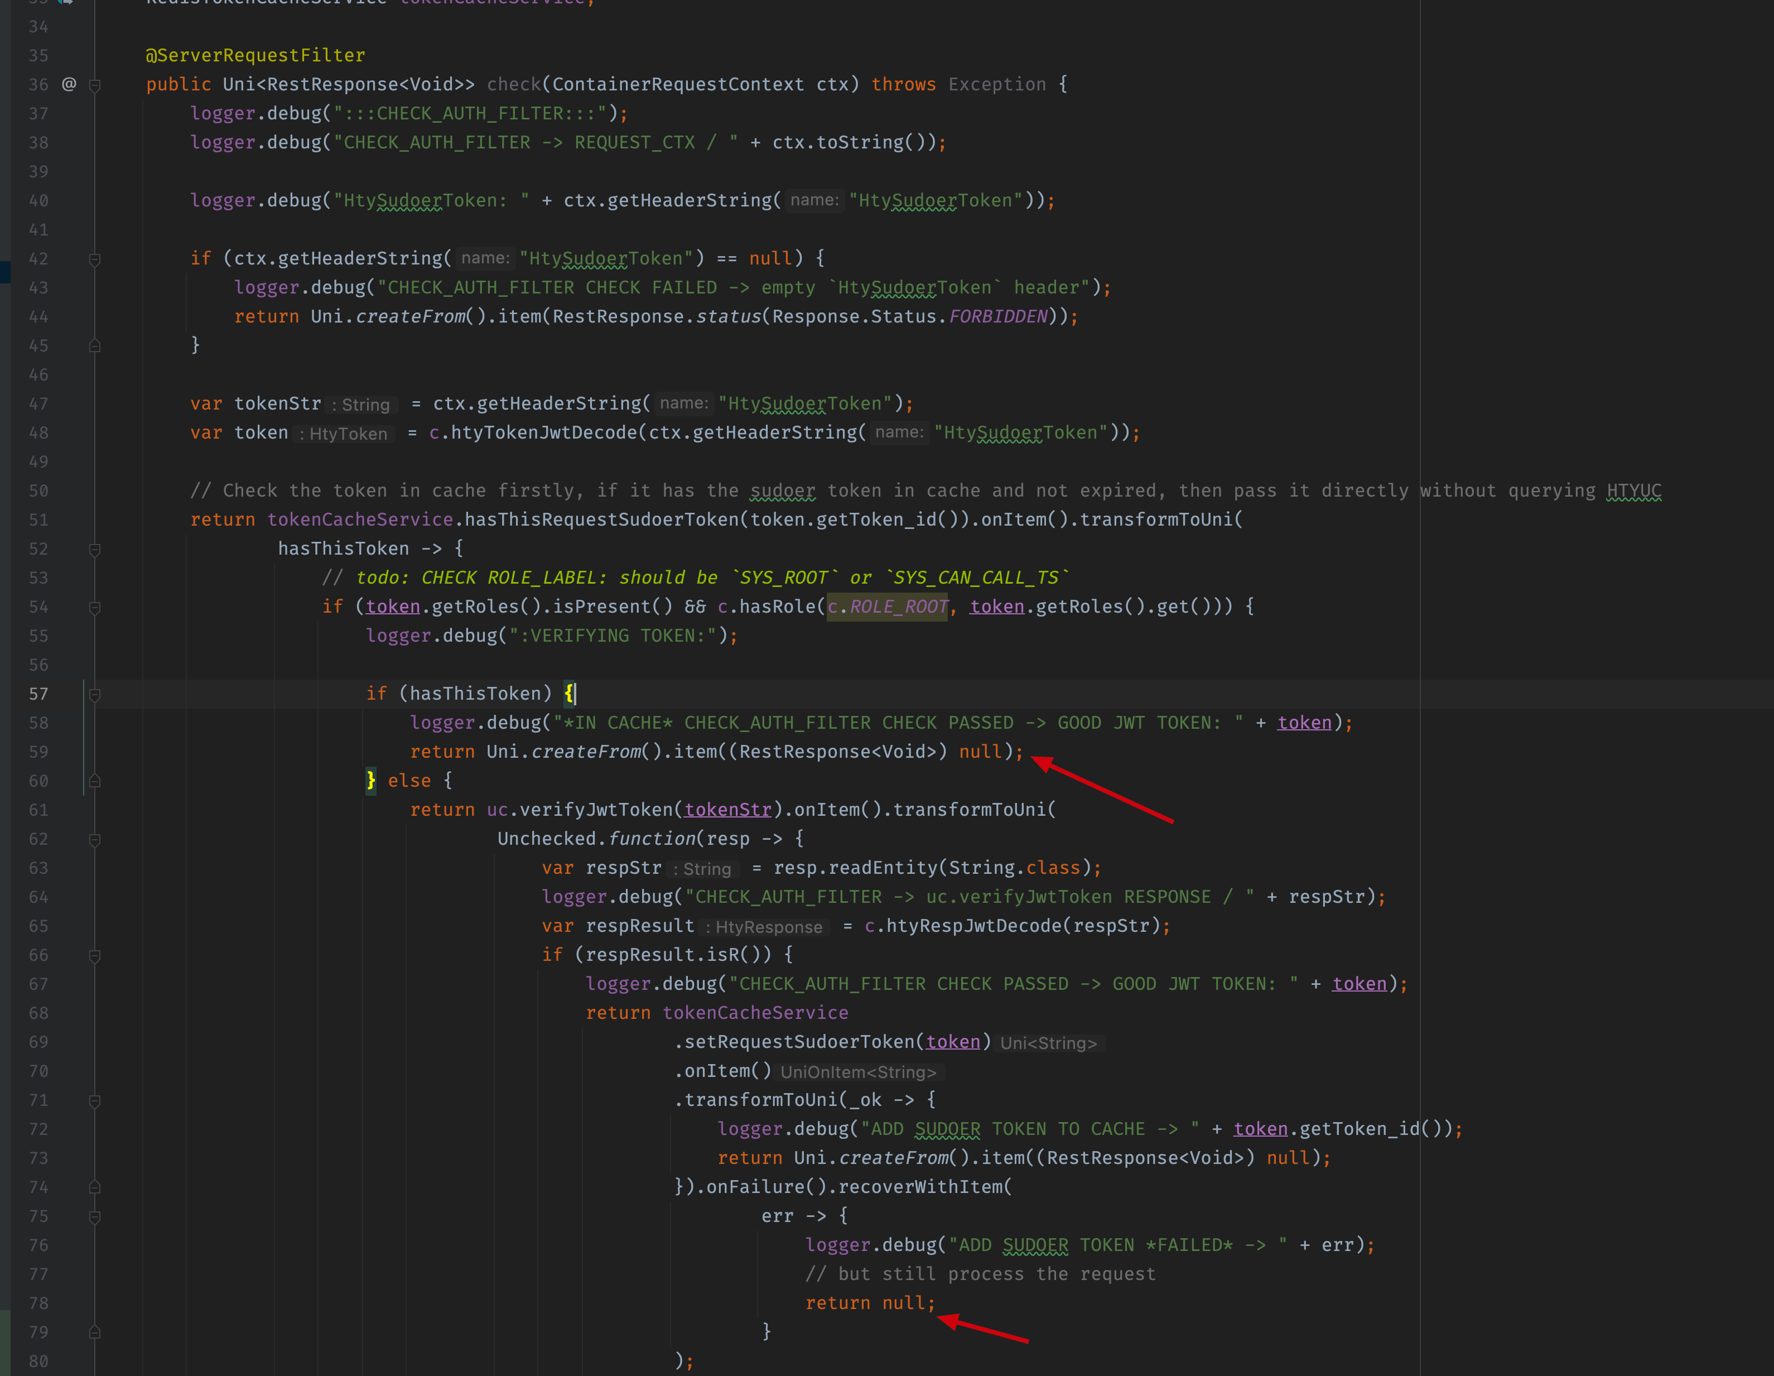
Task: Click 'setRequestSudoerToken' on line 69
Action: 799,1042
